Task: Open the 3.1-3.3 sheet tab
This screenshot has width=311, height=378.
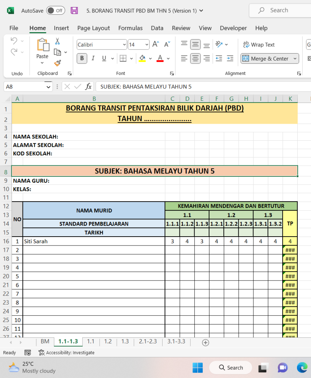Action: click(176, 342)
